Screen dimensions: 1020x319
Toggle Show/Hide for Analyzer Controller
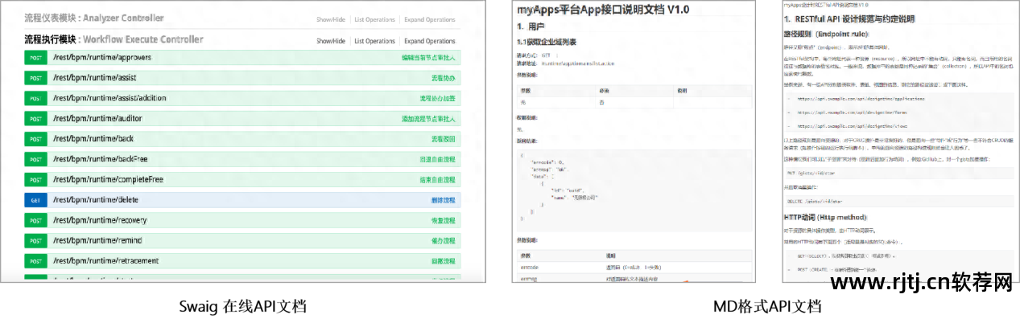[331, 19]
